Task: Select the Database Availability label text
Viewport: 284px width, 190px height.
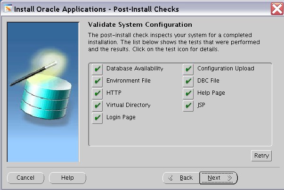Action: (x=135, y=68)
